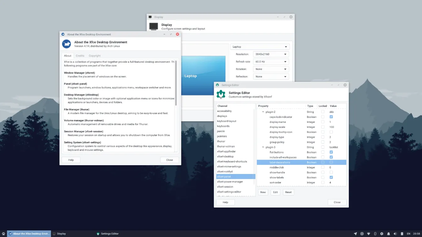Click the volume icon in the system tray

pos(395,234)
